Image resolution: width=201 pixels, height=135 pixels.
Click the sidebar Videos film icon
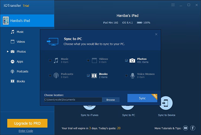click(x=13, y=42)
